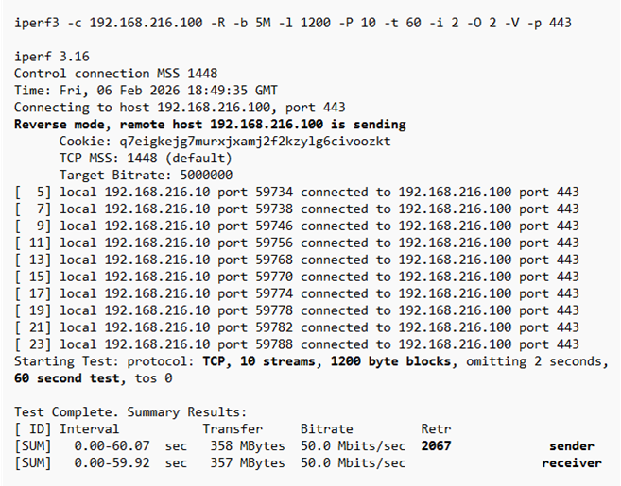Click the 'Connecting to host' line

pyautogui.click(x=180, y=107)
